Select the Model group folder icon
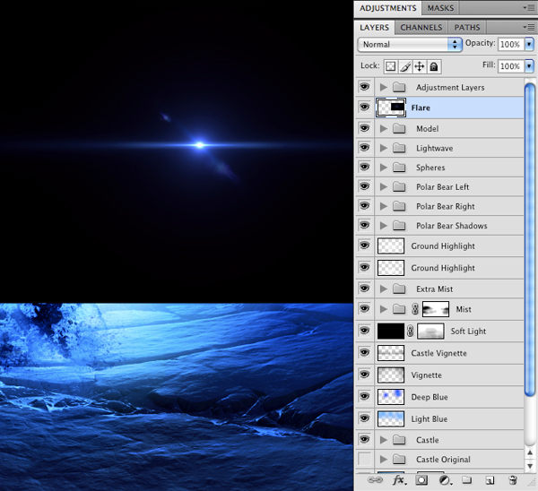The image size is (538, 491). click(x=399, y=129)
